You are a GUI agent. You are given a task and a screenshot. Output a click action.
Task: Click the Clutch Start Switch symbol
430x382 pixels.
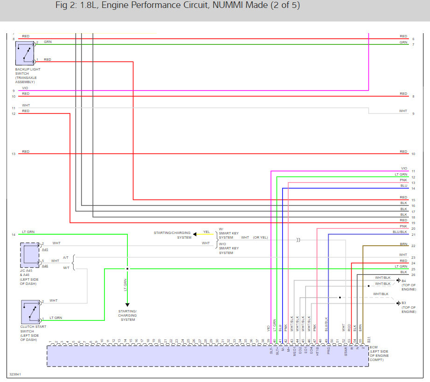click(x=30, y=312)
